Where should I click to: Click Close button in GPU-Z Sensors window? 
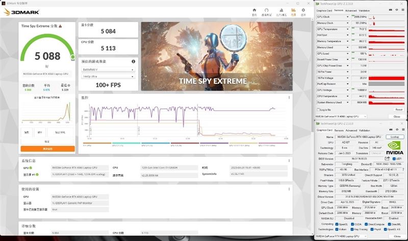click(397, 116)
